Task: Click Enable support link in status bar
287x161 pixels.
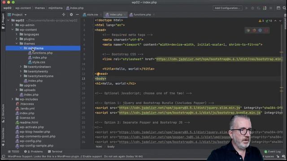Action: point(93,157)
